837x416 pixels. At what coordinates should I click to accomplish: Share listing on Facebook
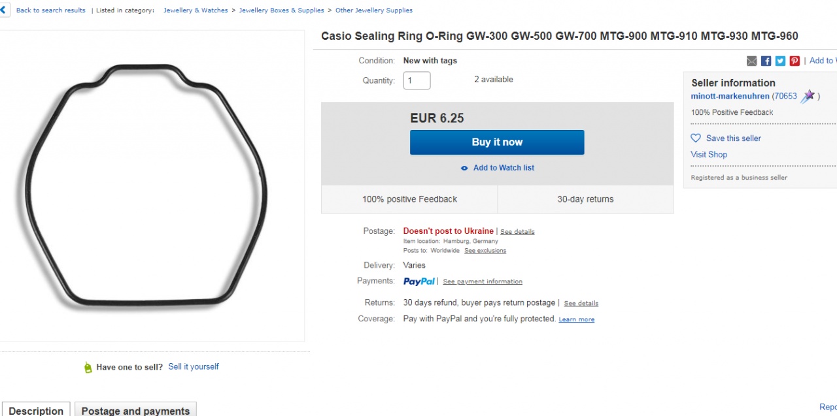click(766, 61)
